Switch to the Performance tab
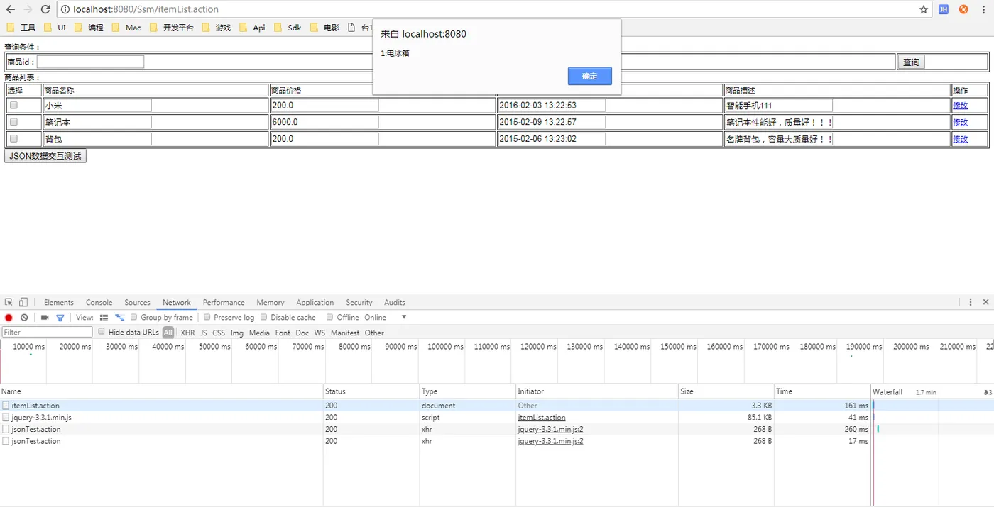Image resolution: width=994 pixels, height=507 pixels. (224, 302)
